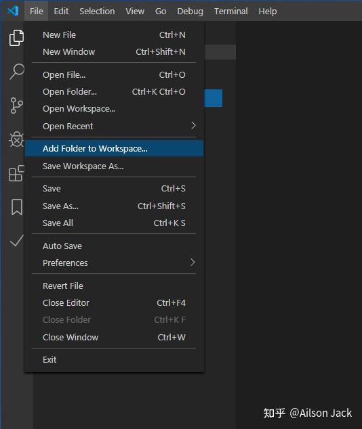
Task: Open the Extensions blocks icon
Action: 16,173
